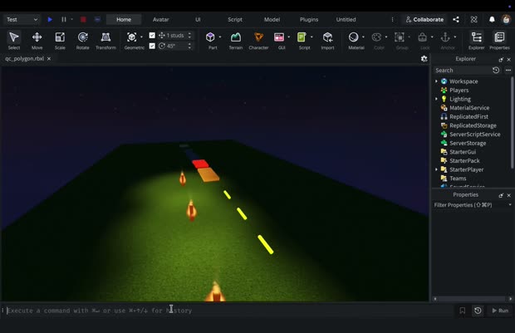Select ReplicatedStorage in Explorer
The image size is (515, 333).
pyautogui.click(x=471, y=125)
